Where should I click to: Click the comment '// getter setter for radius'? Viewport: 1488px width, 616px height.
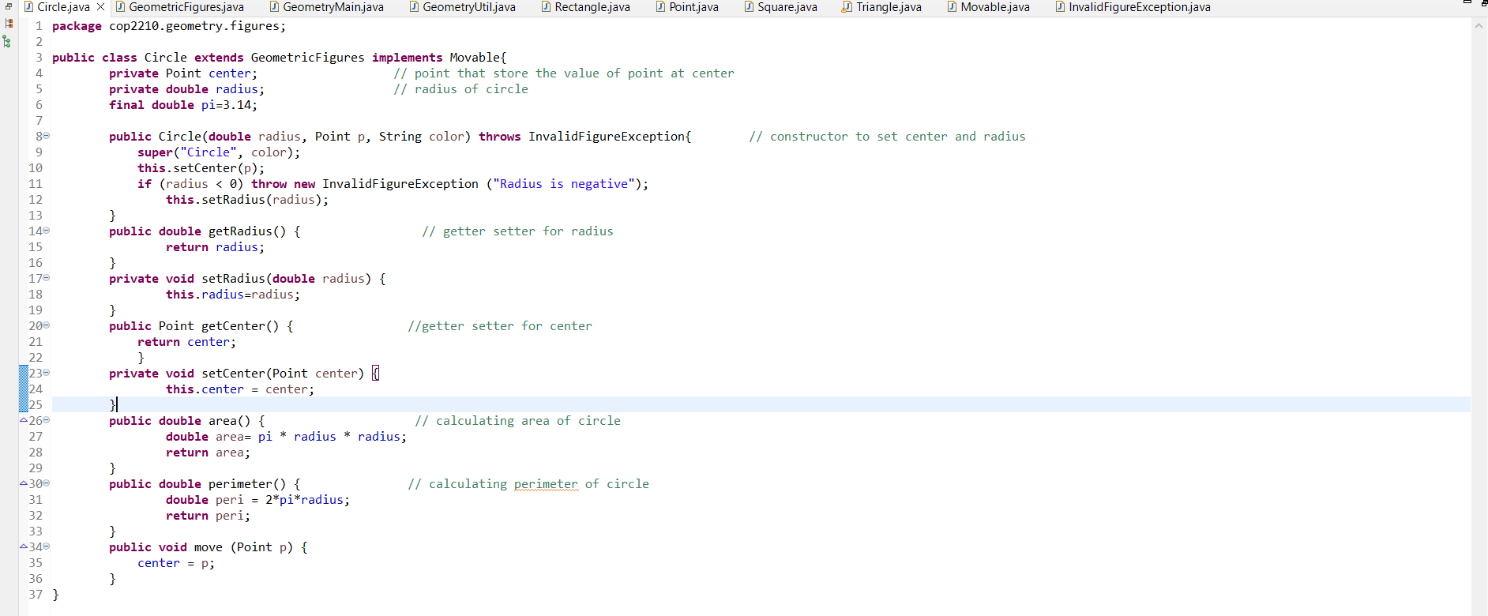tap(518, 231)
